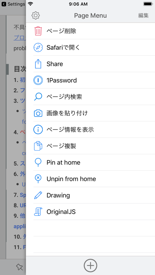
Task: Click the duplicate pages icon
Action: pyautogui.click(x=38, y=146)
